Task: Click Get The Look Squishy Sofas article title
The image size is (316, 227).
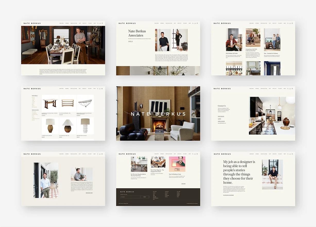Action: (x=138, y=175)
